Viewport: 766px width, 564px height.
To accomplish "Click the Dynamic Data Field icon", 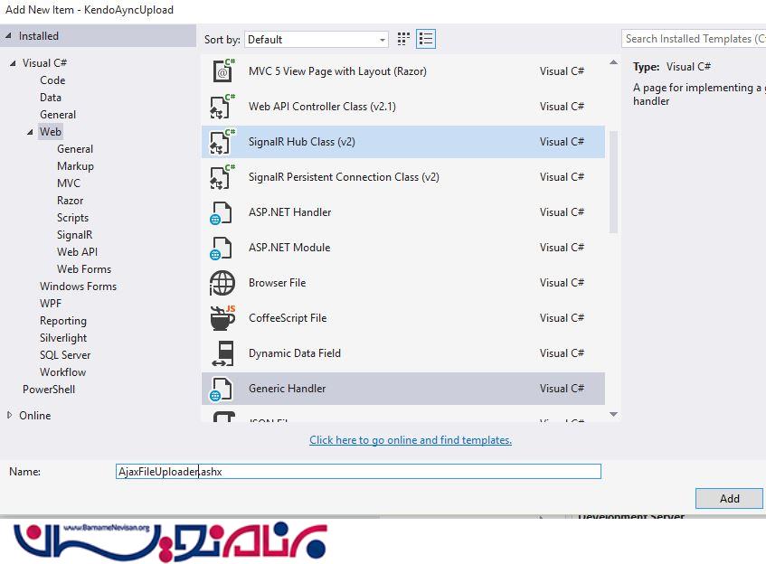I will point(222,353).
